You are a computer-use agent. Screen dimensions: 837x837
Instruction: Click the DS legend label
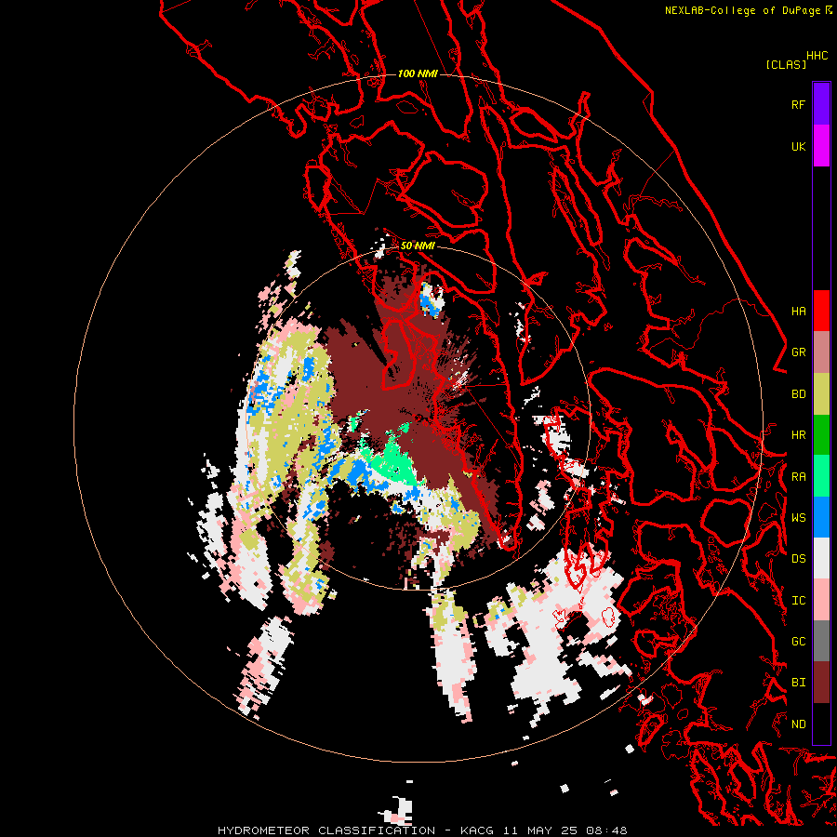(x=798, y=559)
